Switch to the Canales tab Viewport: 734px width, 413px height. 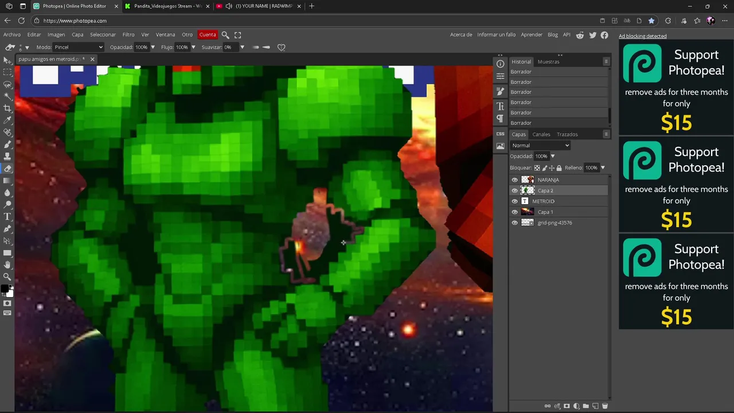(541, 134)
